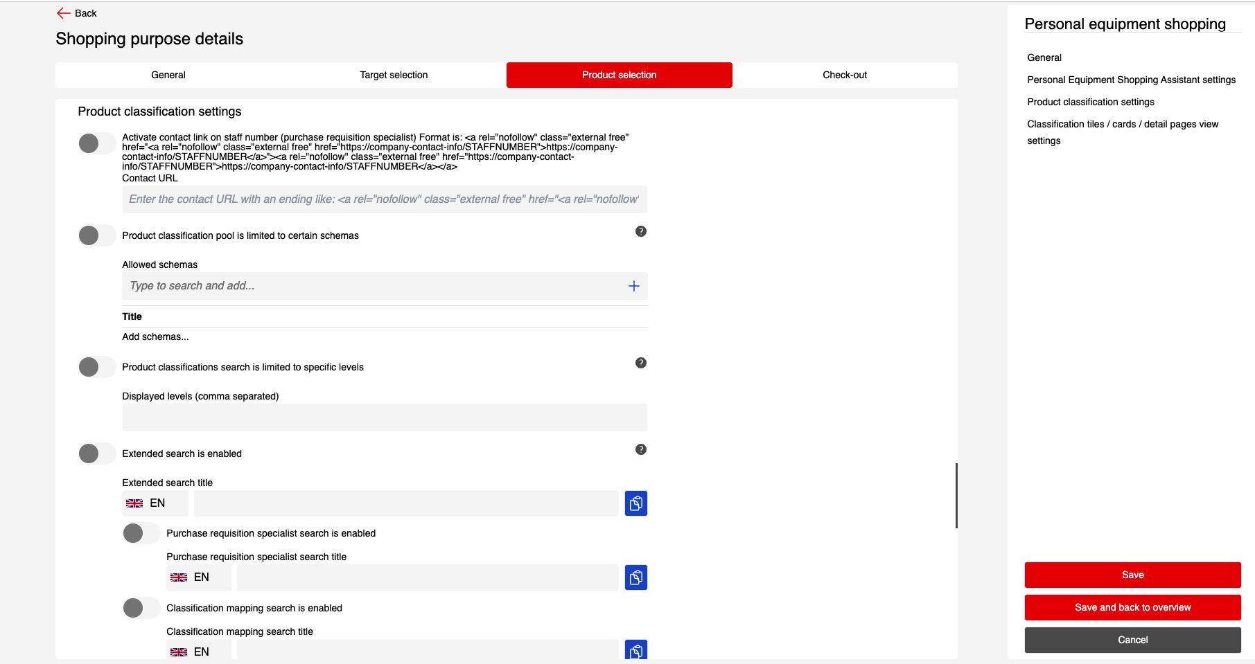Click copy icon beside Classification mapping search title
1255x664 pixels.
point(635,650)
